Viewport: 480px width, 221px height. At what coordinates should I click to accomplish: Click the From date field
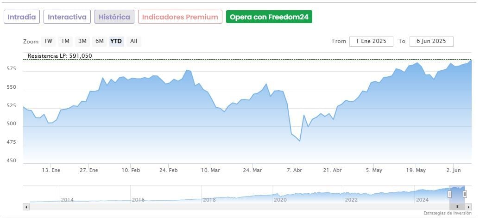[371, 41]
